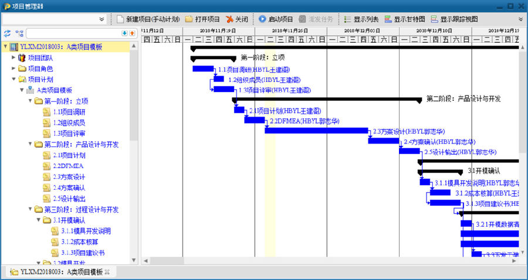Image resolution: width=528 pixels, height=280 pixels.
Task: Select 2.3方案设计 tree task
Action: (69, 177)
